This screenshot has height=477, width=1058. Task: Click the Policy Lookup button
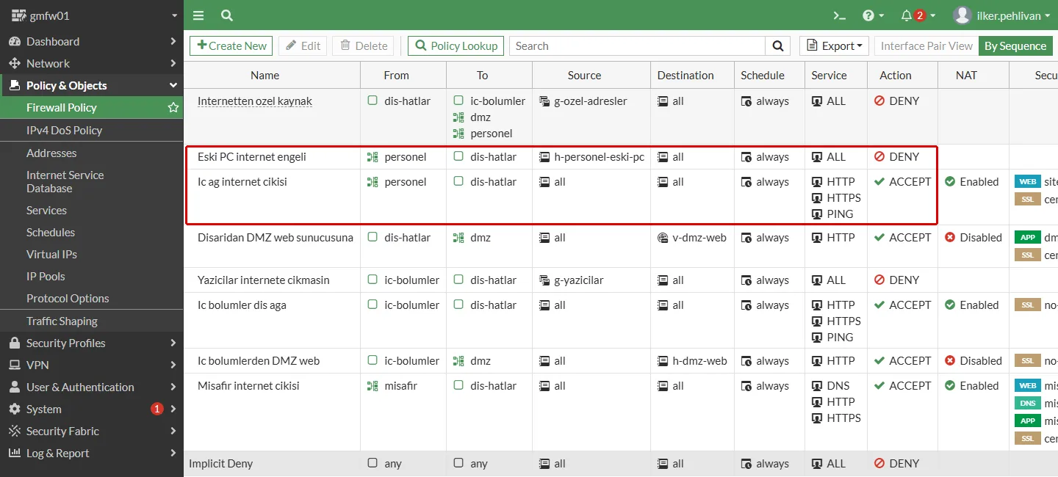(456, 45)
